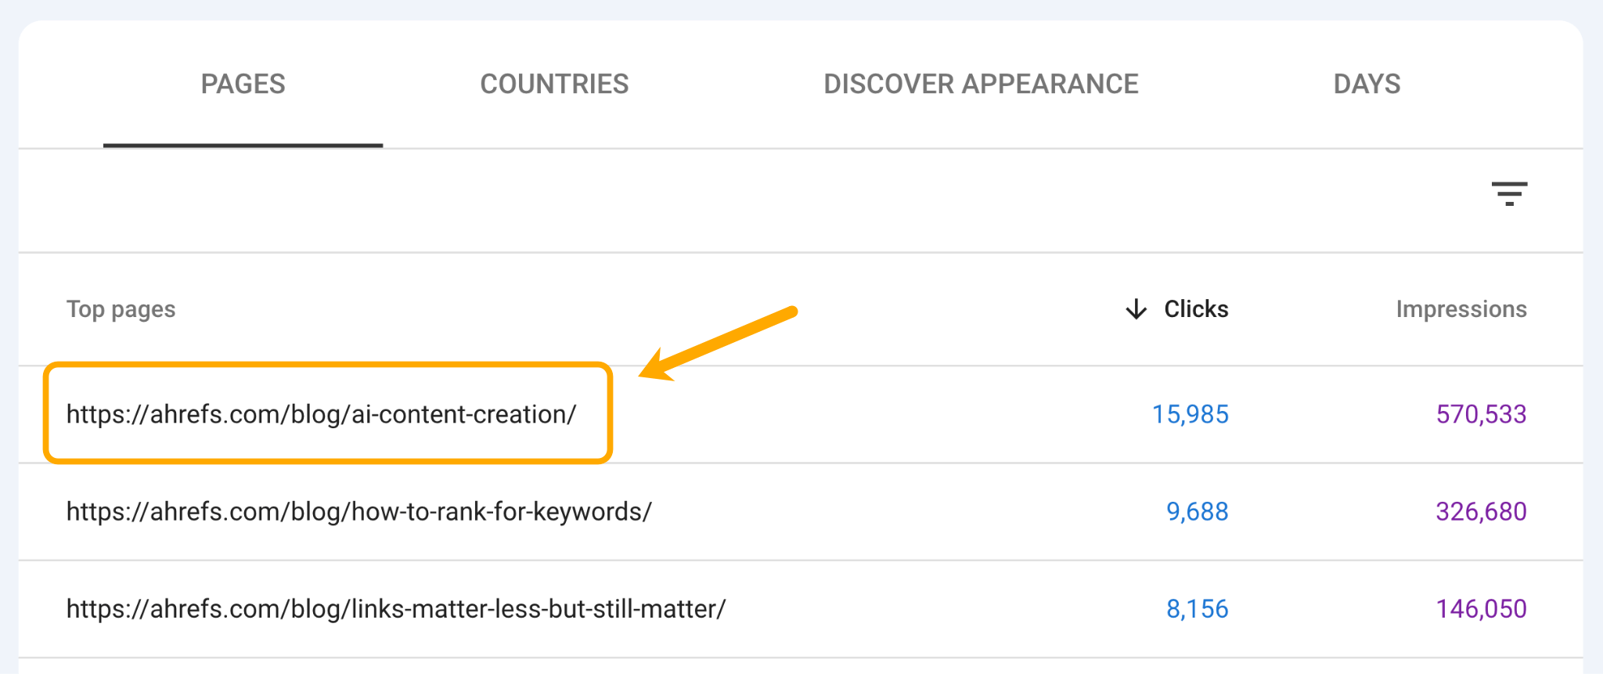The height and width of the screenshot is (674, 1603).
Task: Select the 570,533 impressions value
Action: 1482,414
